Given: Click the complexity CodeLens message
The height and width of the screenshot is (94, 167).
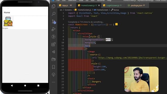Looking at the screenshot, I should tap(86, 22).
